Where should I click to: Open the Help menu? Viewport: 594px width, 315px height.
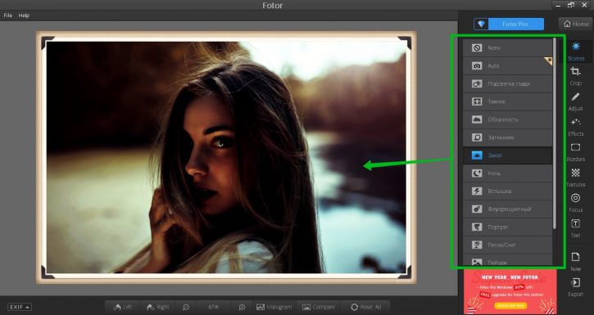(24, 16)
